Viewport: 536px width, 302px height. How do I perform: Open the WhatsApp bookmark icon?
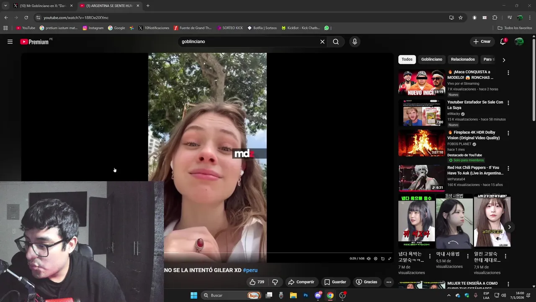point(327,28)
